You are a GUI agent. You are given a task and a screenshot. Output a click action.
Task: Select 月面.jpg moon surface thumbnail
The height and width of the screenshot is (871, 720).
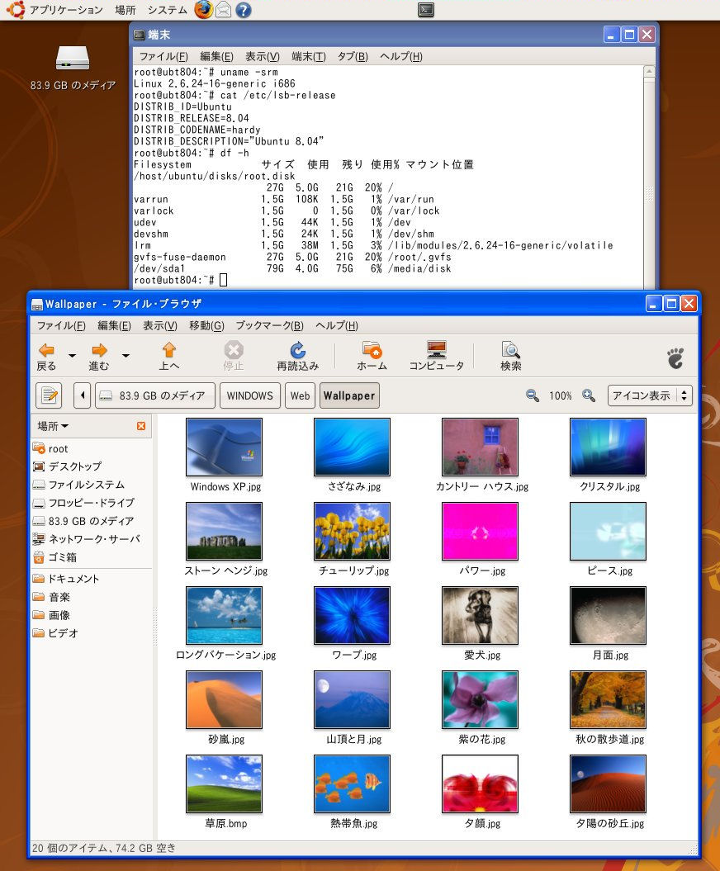(609, 615)
